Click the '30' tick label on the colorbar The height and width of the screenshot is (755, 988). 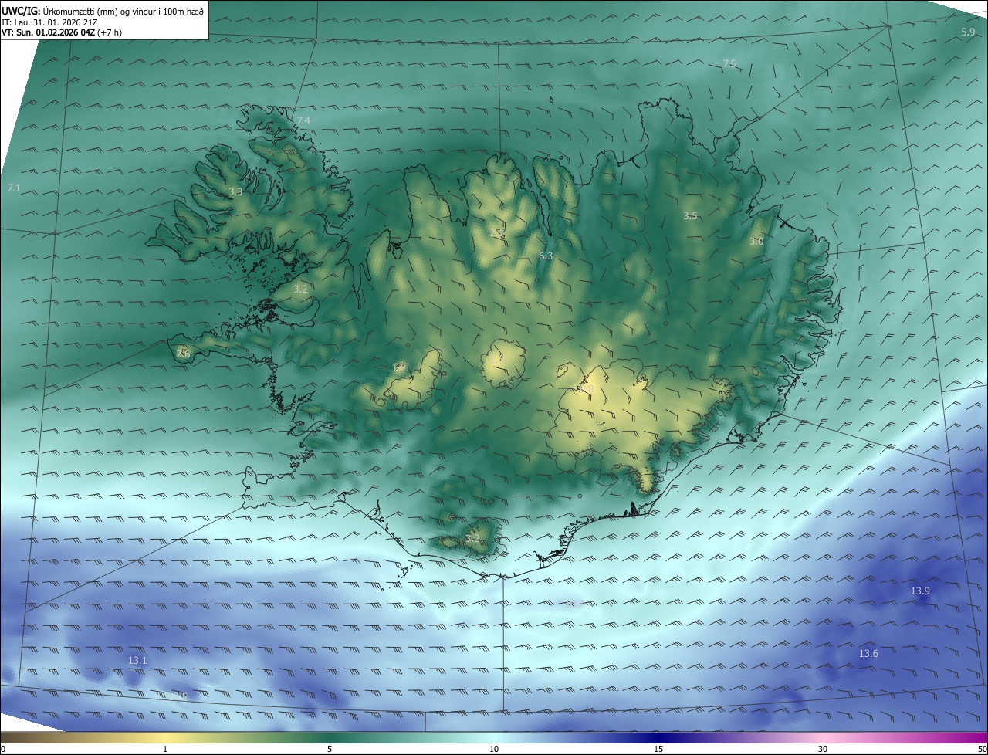point(823,749)
